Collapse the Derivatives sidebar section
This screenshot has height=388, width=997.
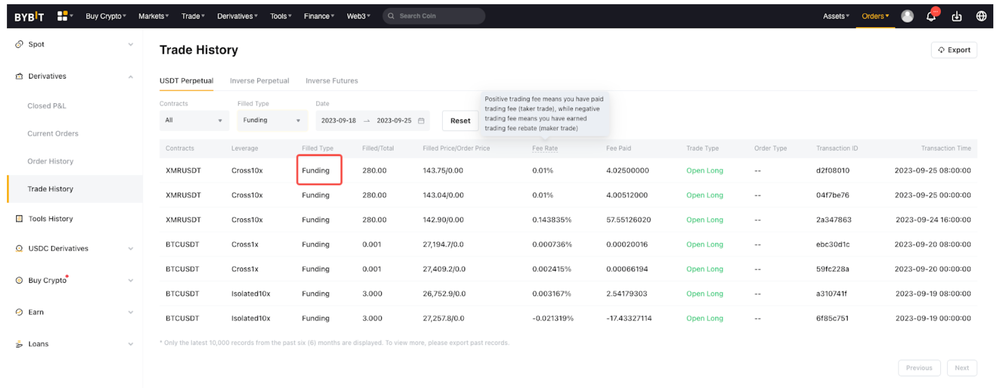tap(130, 77)
